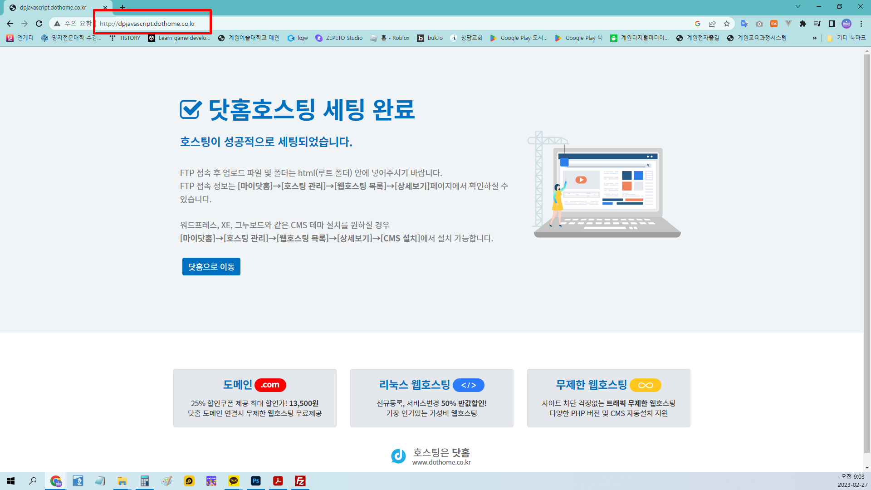871x490 pixels.
Task: Click the 무제한 웹호스팅 card
Action: tap(608, 398)
